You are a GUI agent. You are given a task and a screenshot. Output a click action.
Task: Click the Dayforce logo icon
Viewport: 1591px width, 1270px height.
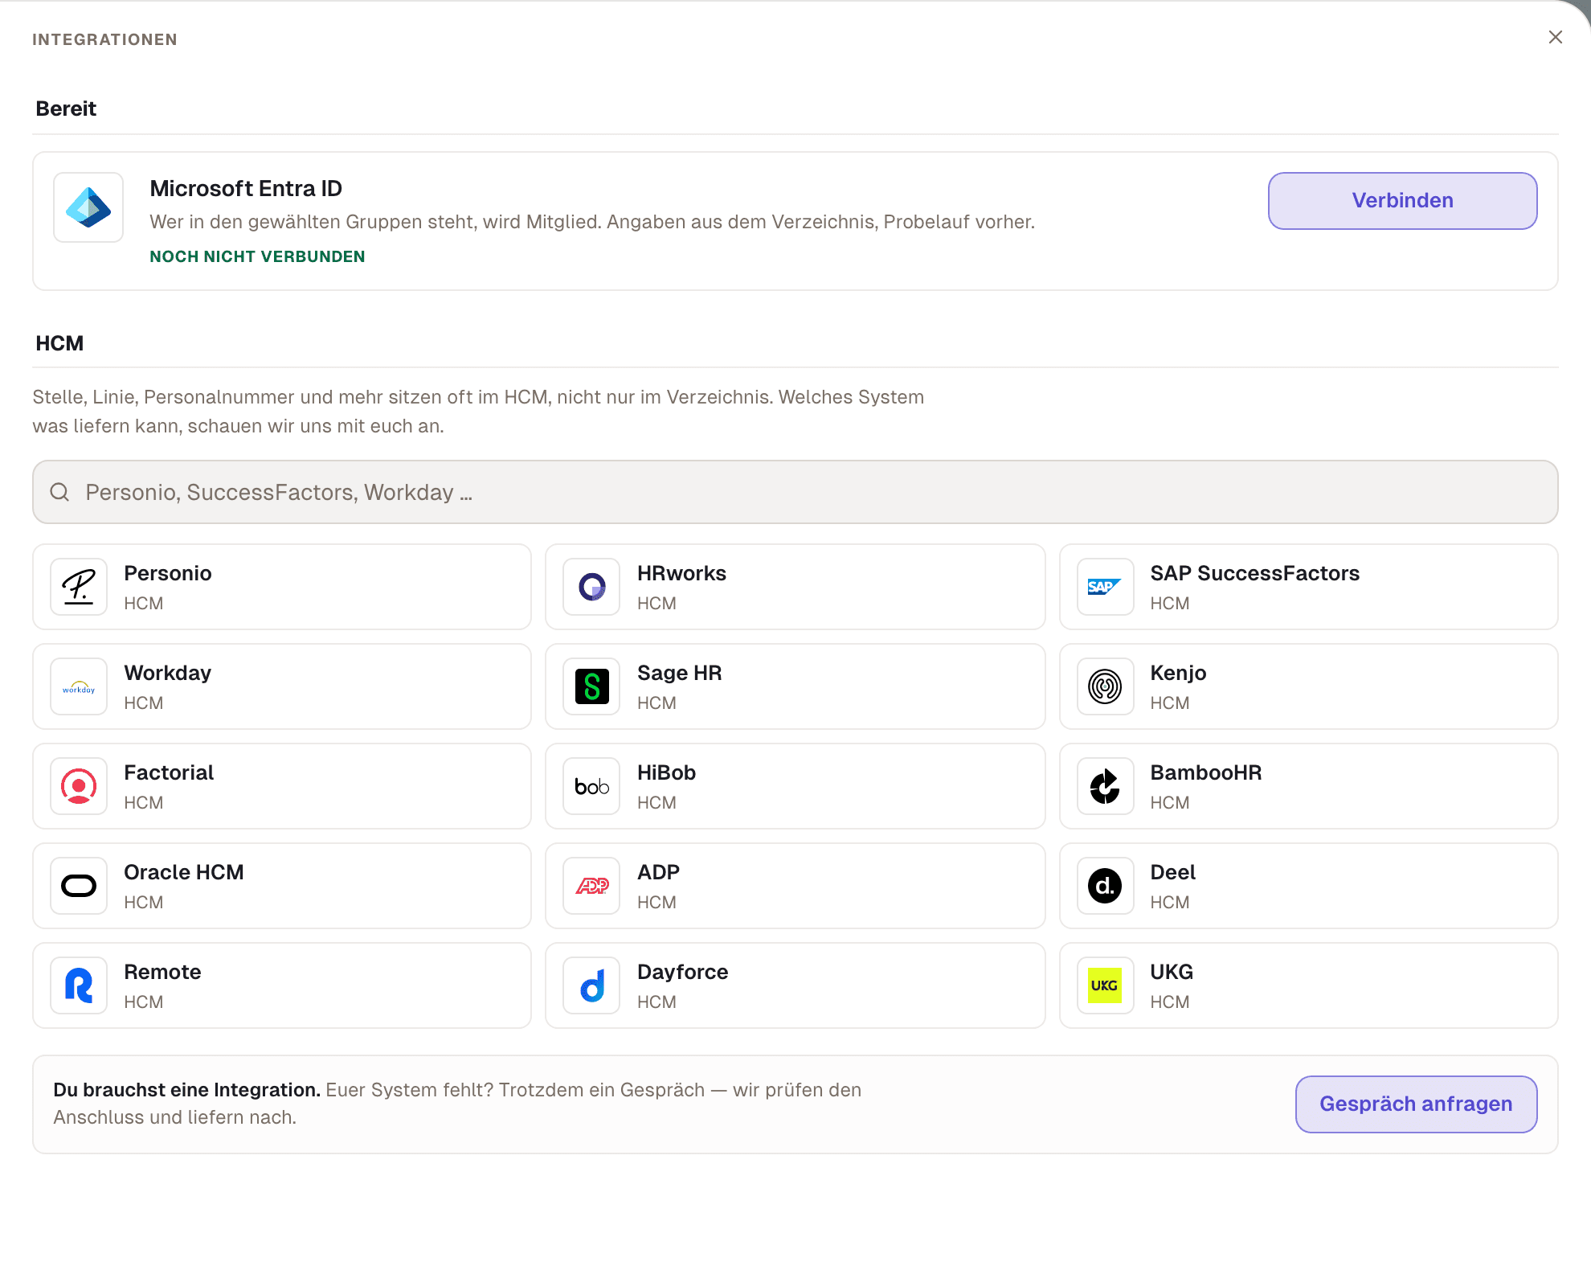[x=591, y=985]
